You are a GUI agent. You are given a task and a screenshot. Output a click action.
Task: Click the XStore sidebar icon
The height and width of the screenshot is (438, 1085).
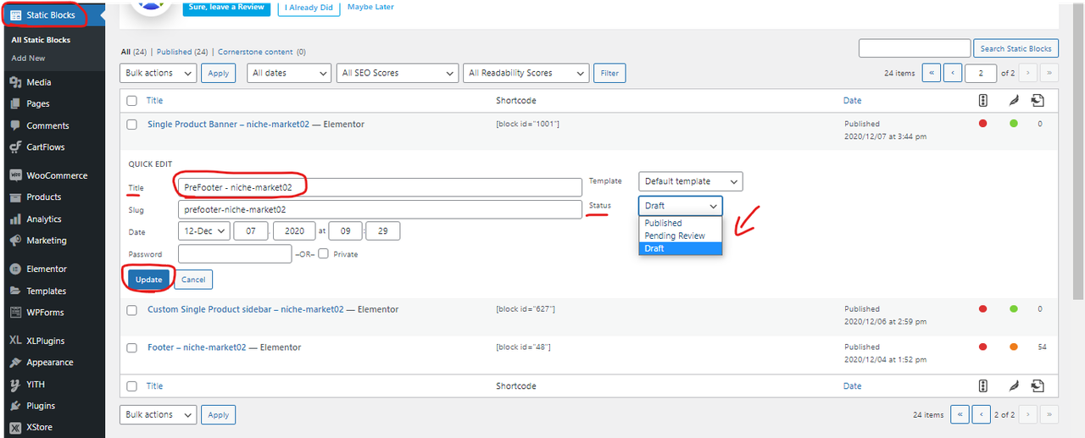15,427
